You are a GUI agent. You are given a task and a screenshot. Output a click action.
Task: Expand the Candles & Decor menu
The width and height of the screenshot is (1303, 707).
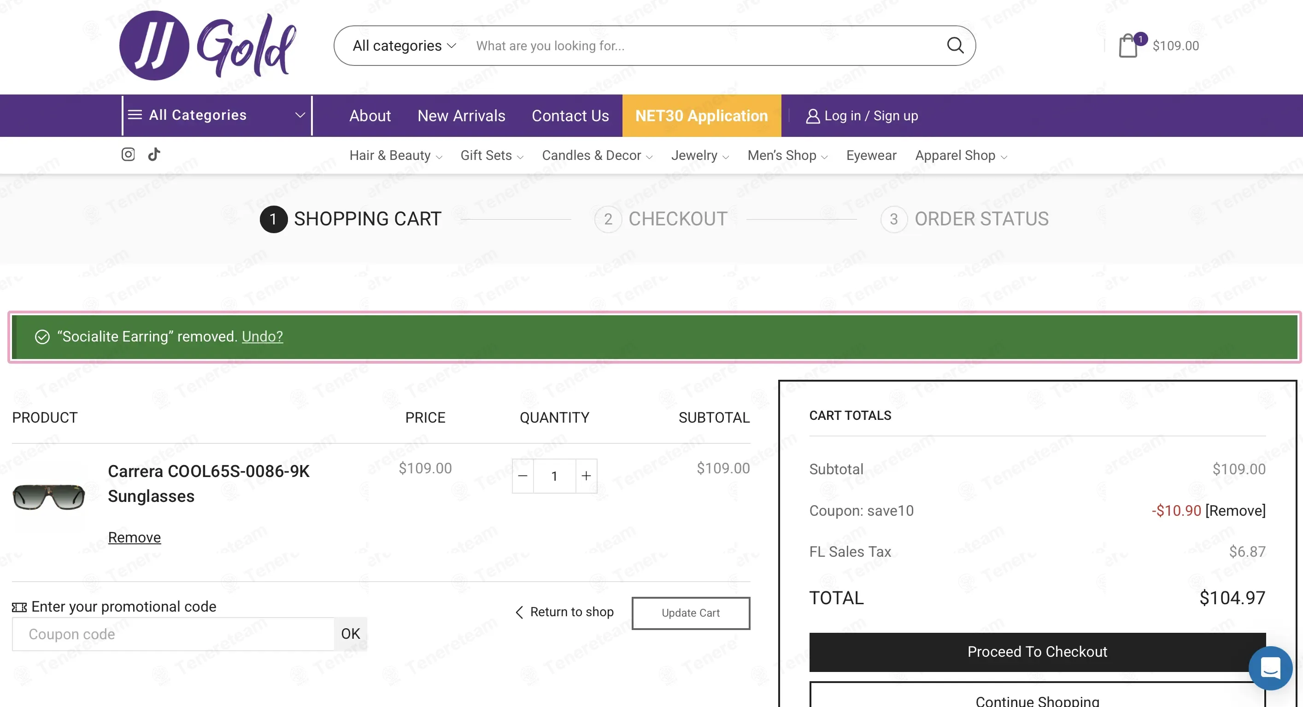[x=598, y=155]
